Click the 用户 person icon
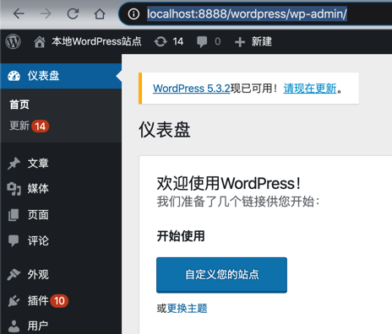392x334 pixels. click(x=14, y=326)
